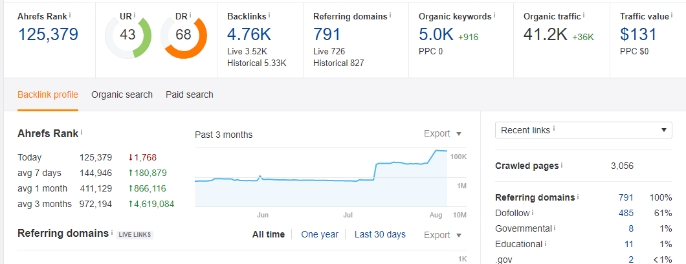Image resolution: width=686 pixels, height=264 pixels.
Task: Expand Export menu for Referring domains chart
Action: [x=443, y=235]
